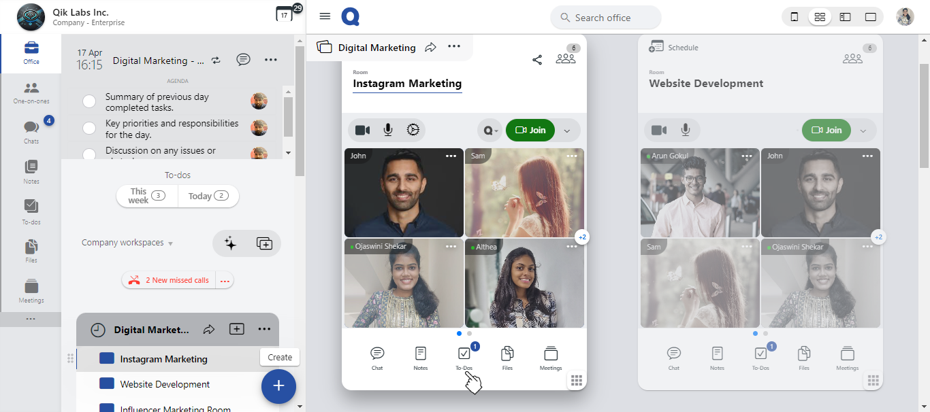Screen dimensions: 930x412
Task: Toggle camera in Instagram Marketing room
Action: [x=363, y=130]
